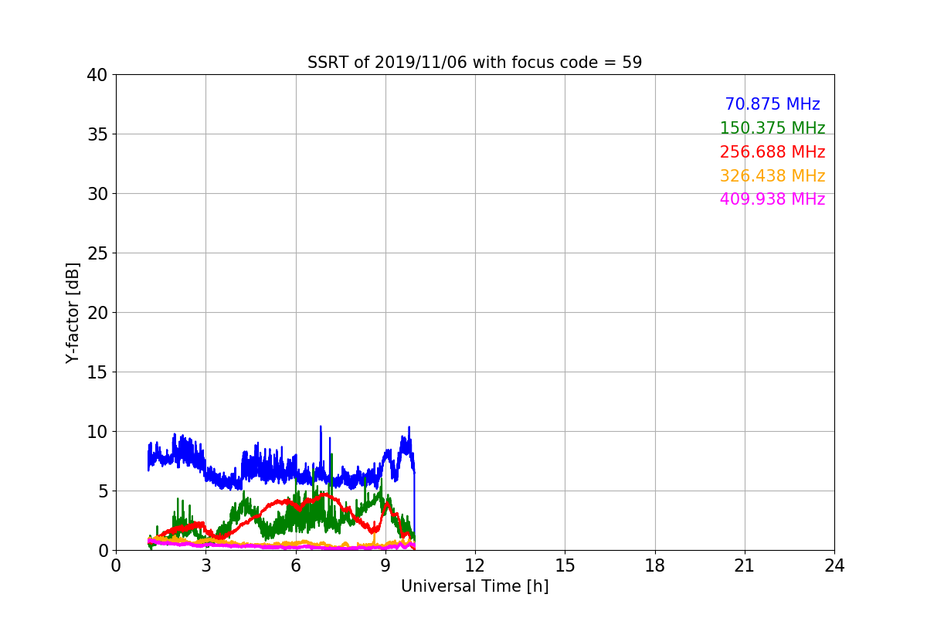Click the x-axis tick label 21
This screenshot has height=618, width=927.
(745, 565)
